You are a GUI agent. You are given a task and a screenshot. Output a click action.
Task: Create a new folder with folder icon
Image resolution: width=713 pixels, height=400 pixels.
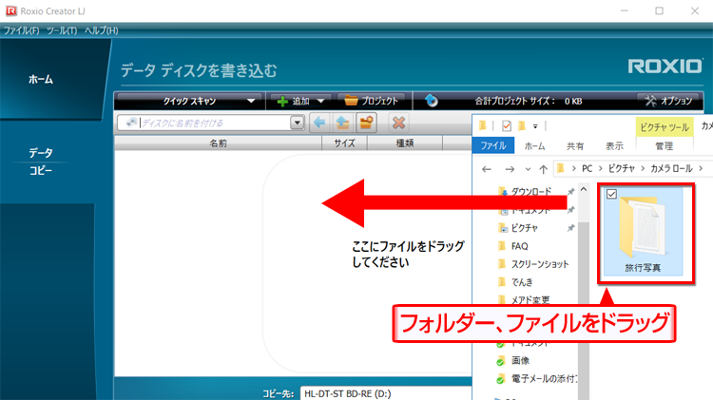click(x=366, y=123)
